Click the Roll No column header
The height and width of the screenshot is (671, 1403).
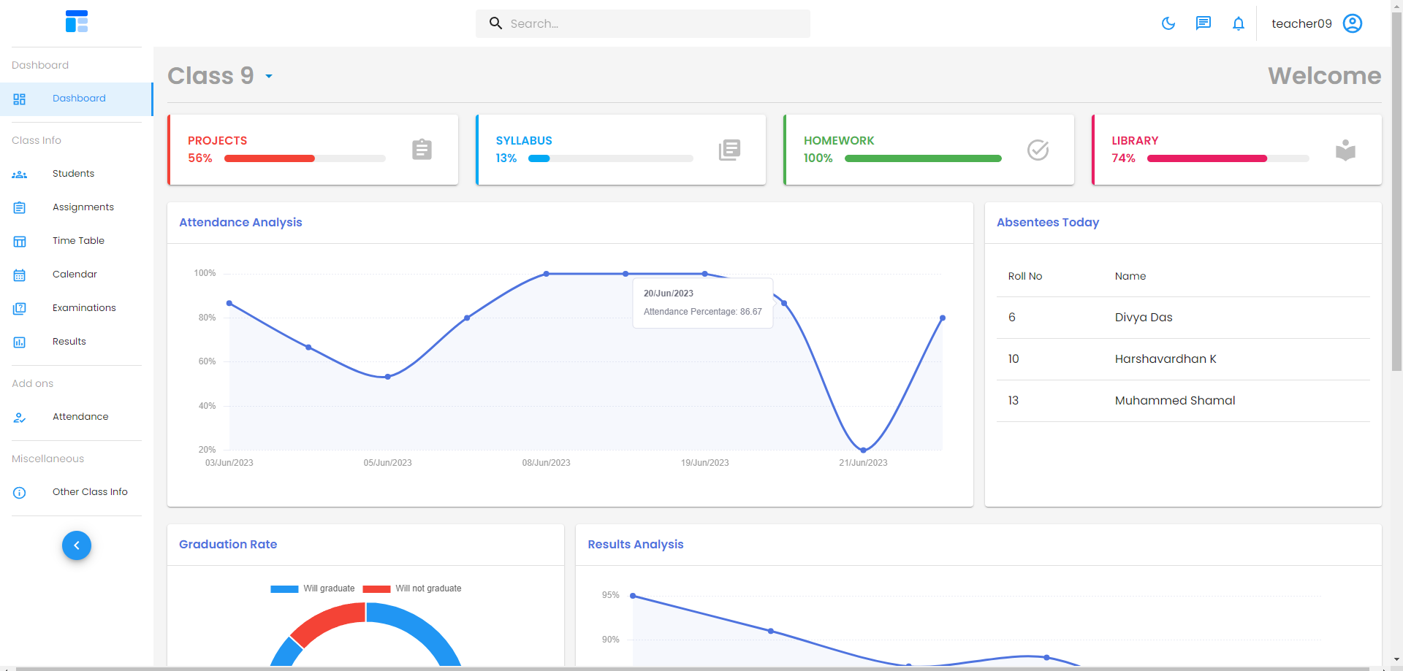coord(1025,276)
